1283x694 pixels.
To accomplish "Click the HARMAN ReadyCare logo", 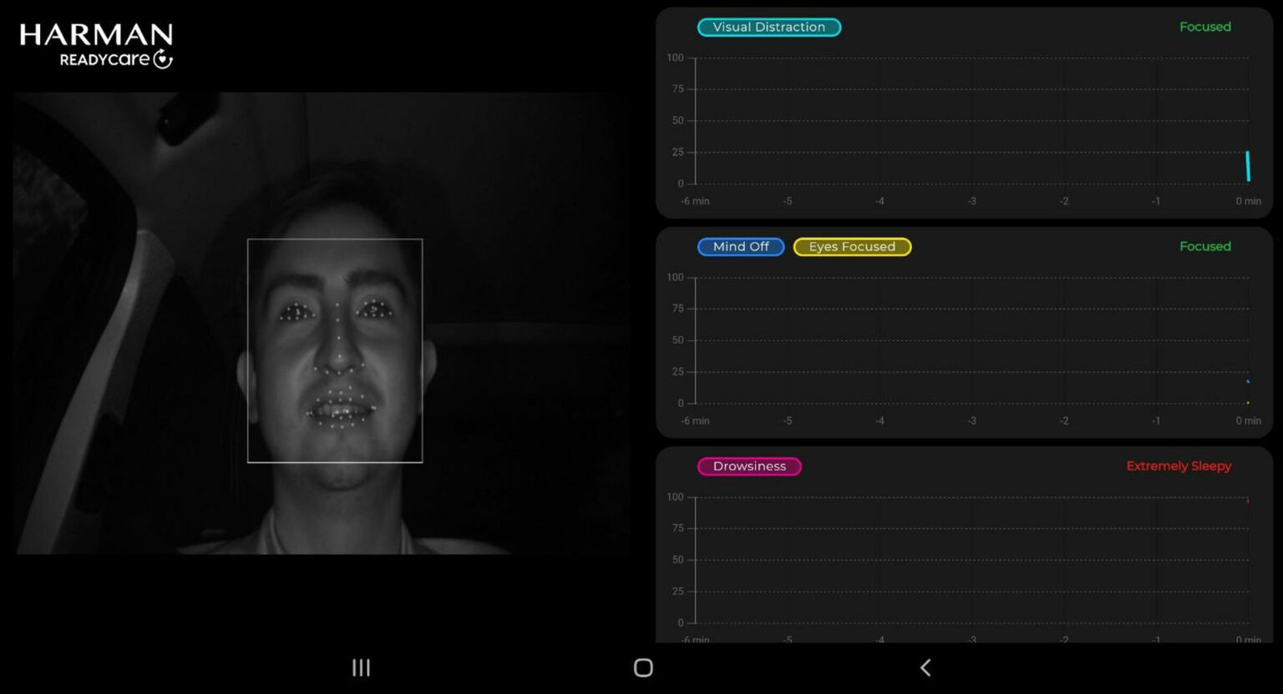I will tap(96, 43).
